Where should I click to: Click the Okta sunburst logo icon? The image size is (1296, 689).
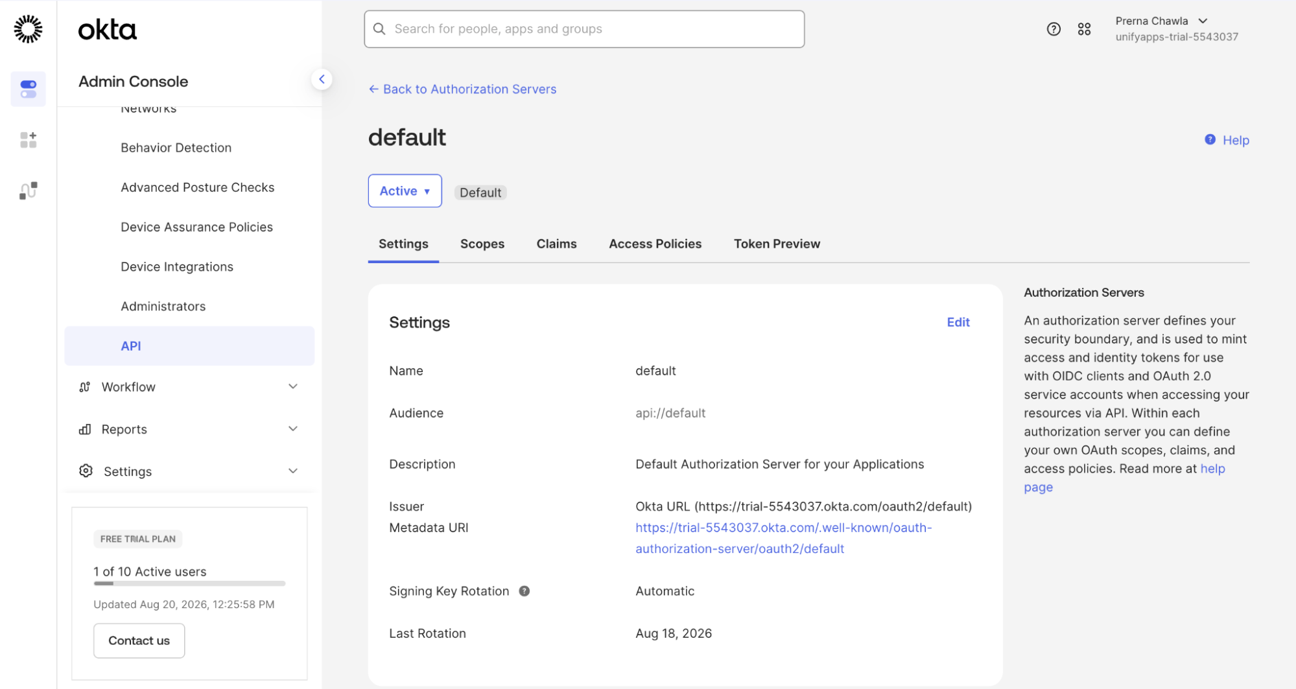(28, 29)
